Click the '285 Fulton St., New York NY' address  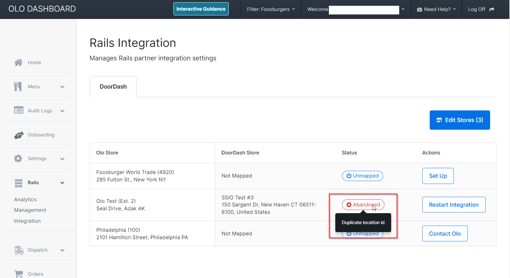pyautogui.click(x=131, y=180)
